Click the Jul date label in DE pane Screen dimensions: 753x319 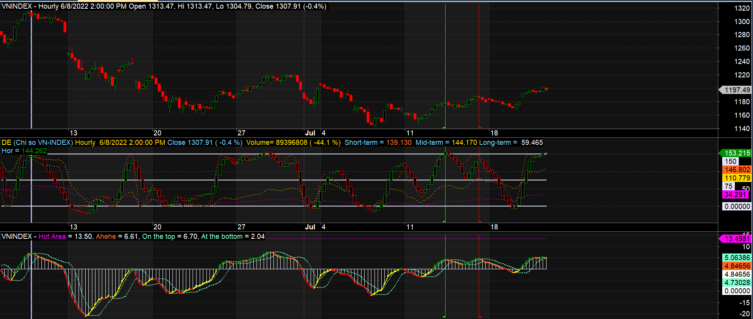point(310,227)
